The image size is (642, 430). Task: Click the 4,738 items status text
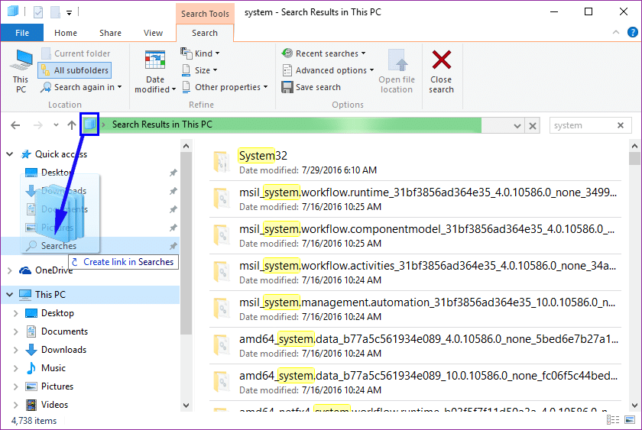tap(34, 421)
